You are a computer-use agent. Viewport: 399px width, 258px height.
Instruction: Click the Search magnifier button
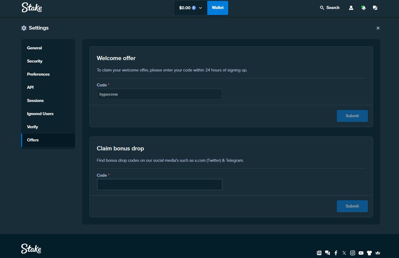click(330, 8)
